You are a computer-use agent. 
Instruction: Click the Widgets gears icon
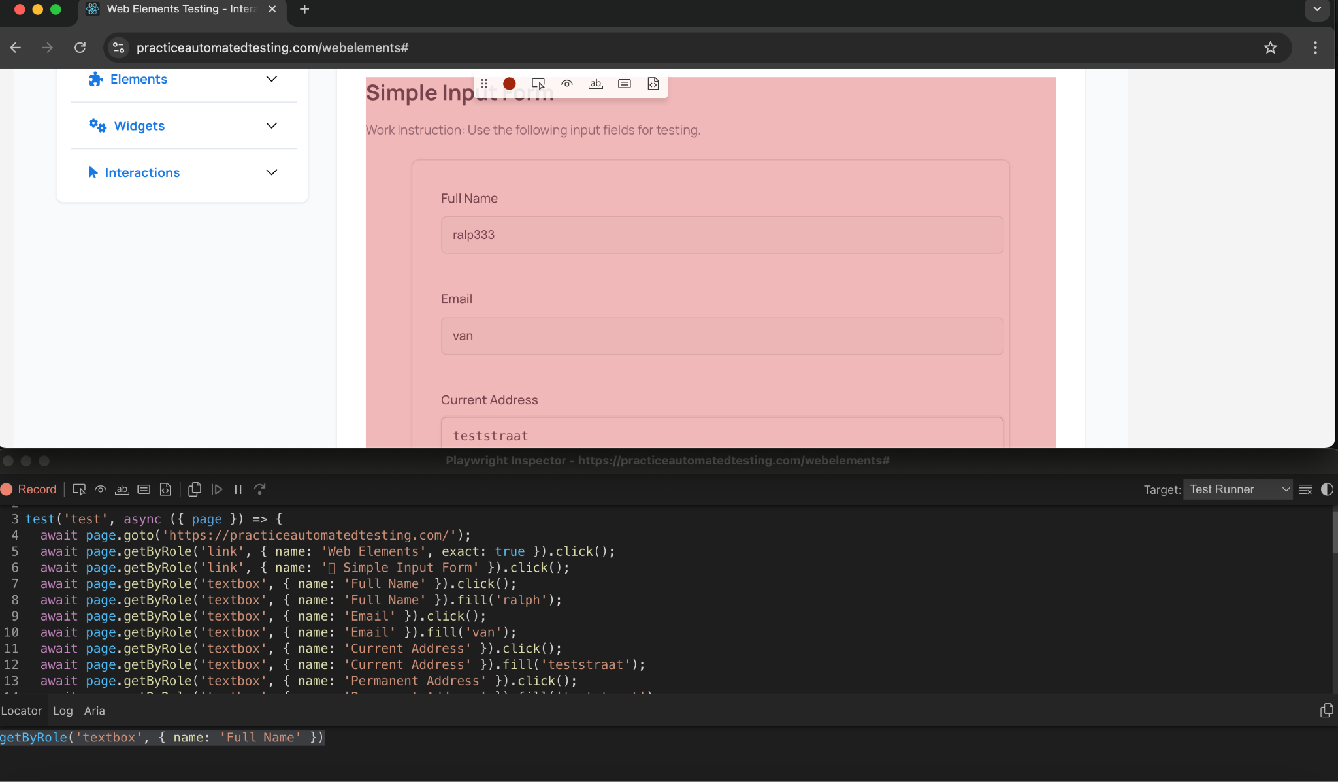(x=97, y=125)
